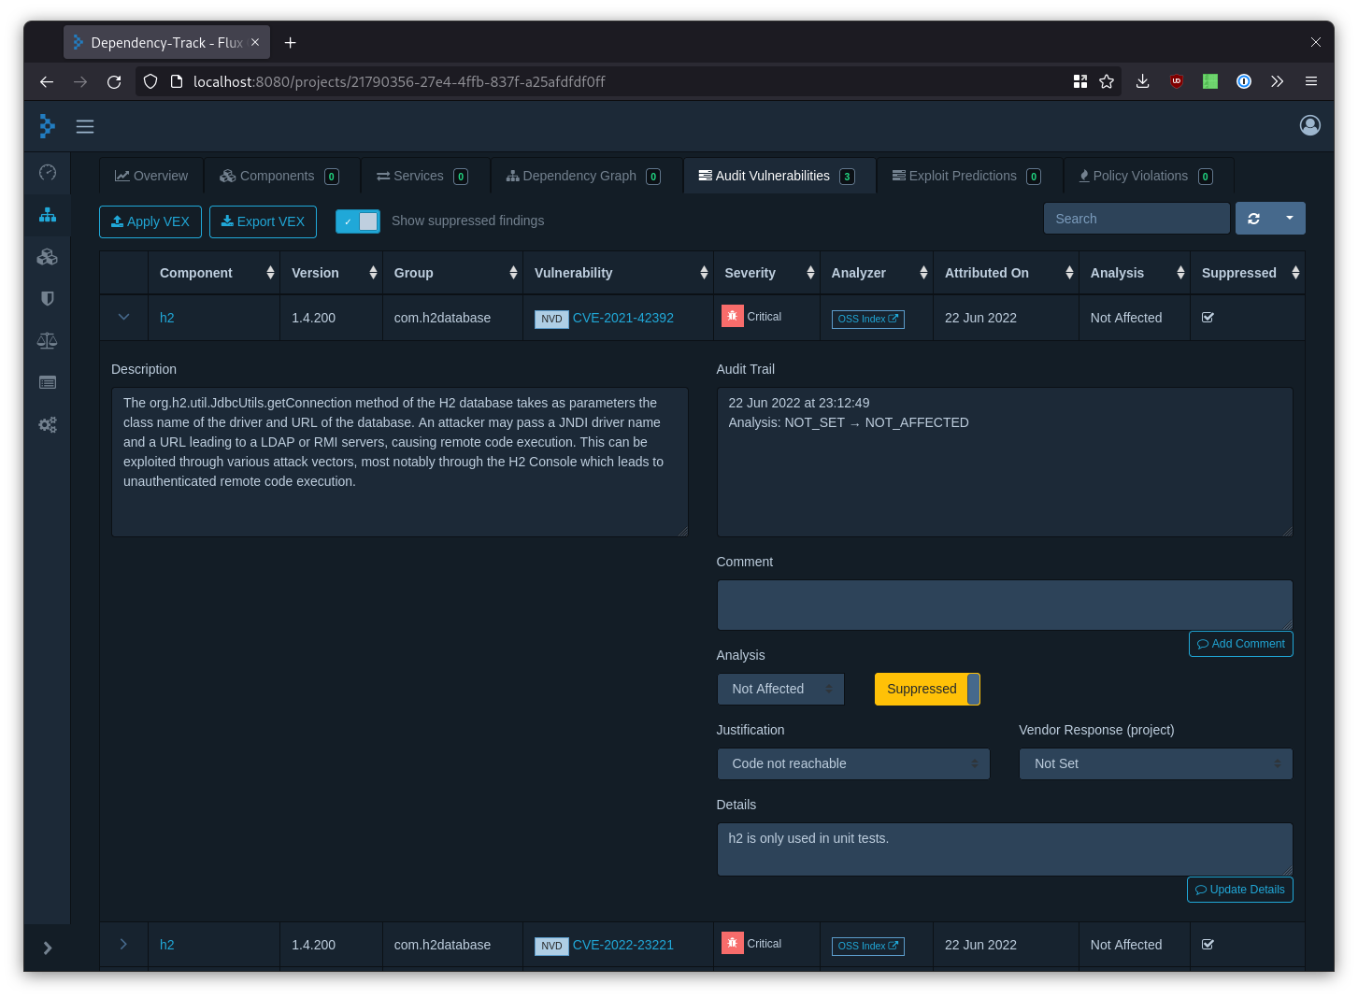Open the CVE-2021-42392 vulnerability link

622,318
